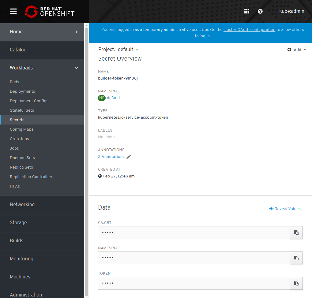Click the masked TOKEN value field
This screenshot has width=312, height=298.
click(x=194, y=283)
